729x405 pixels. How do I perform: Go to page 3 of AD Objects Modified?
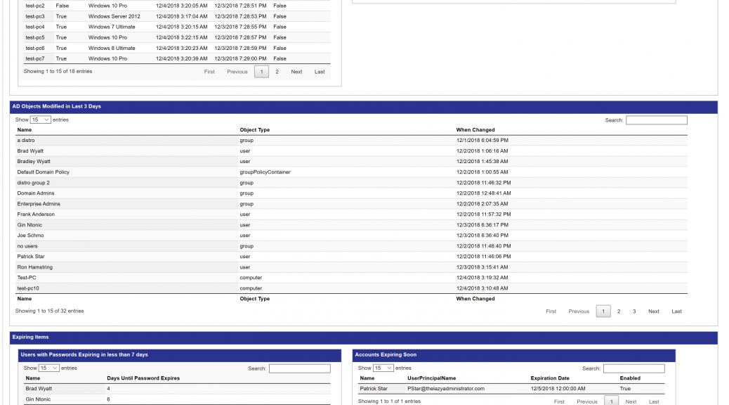pos(634,311)
